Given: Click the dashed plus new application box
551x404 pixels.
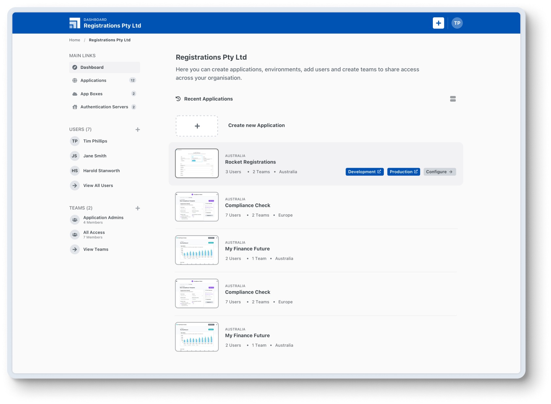Looking at the screenshot, I should (x=197, y=126).
